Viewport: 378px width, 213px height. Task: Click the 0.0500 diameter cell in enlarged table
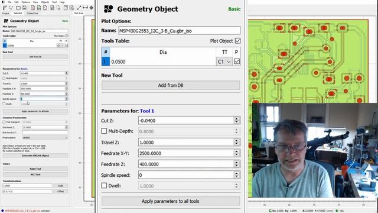point(163,62)
